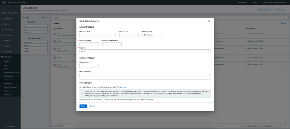Click the External ID help icon
This screenshot has width=290, height=129.
89,63
